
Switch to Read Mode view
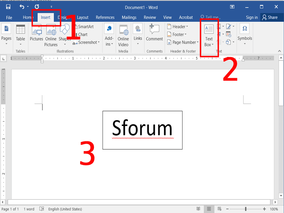(x=199, y=209)
